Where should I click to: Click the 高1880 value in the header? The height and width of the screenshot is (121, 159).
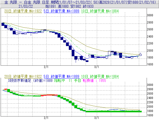63,6
